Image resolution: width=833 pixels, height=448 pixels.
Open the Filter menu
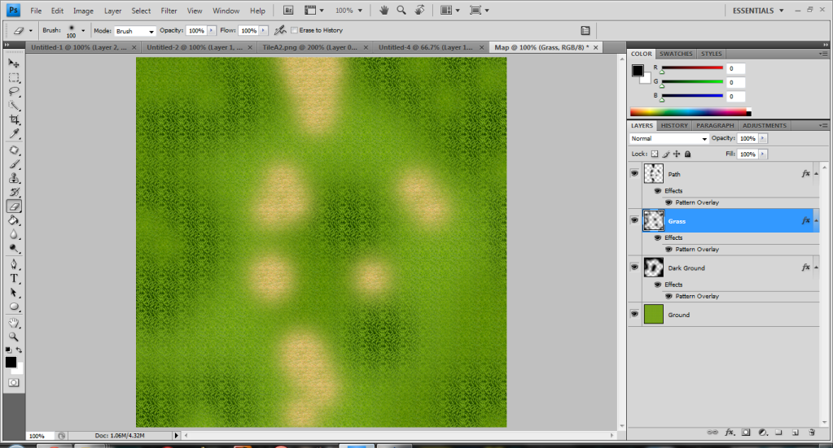point(169,11)
